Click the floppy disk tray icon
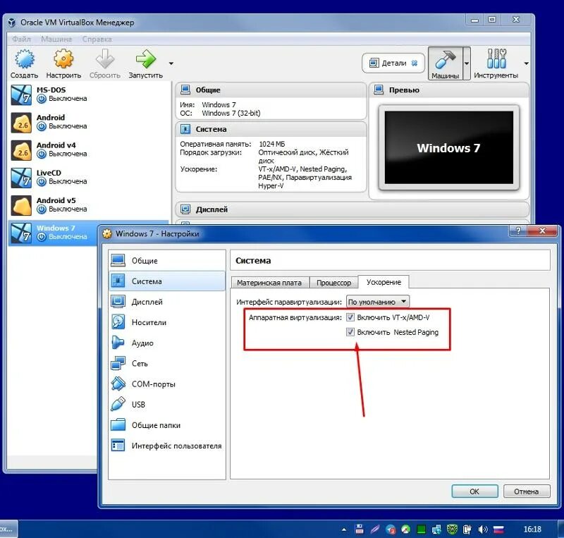Viewport: 564px width, 538px height. pos(360,529)
